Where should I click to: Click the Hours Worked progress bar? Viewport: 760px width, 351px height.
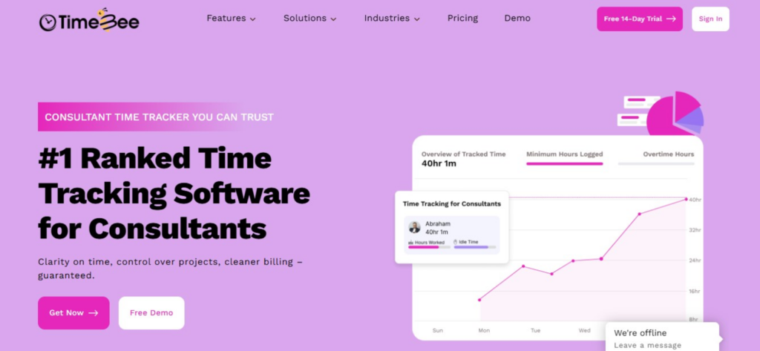tap(429, 247)
